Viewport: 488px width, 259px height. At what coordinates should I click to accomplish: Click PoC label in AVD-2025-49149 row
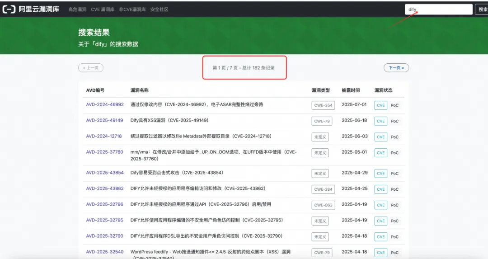(x=394, y=121)
